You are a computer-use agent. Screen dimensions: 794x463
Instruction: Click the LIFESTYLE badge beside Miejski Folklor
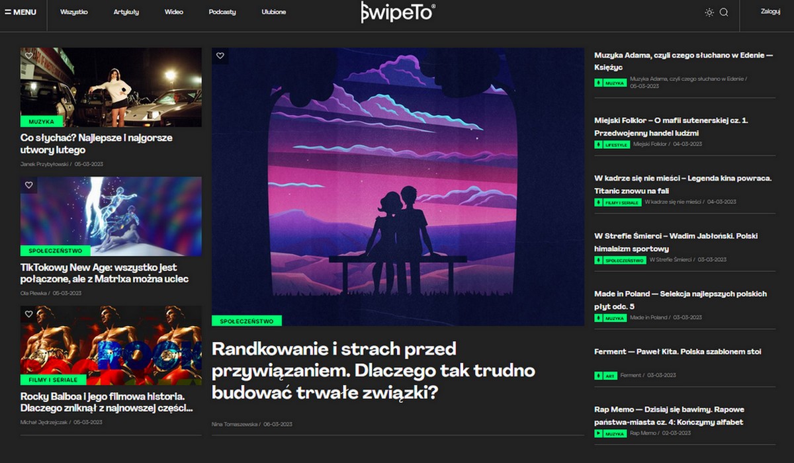click(x=611, y=144)
